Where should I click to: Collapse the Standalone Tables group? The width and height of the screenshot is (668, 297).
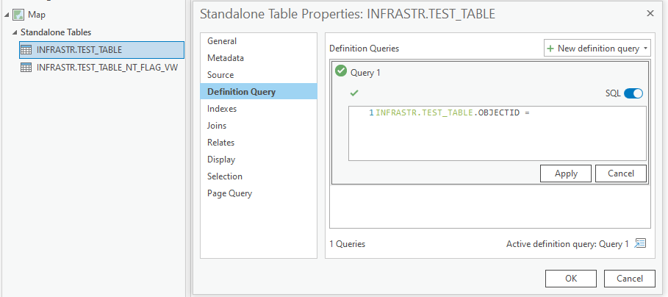pyautogui.click(x=15, y=32)
